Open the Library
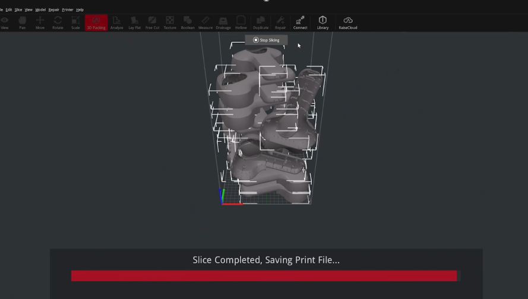 [x=323, y=23]
